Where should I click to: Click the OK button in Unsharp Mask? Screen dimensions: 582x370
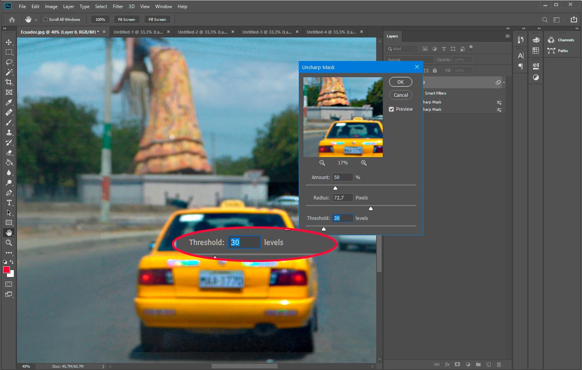400,82
